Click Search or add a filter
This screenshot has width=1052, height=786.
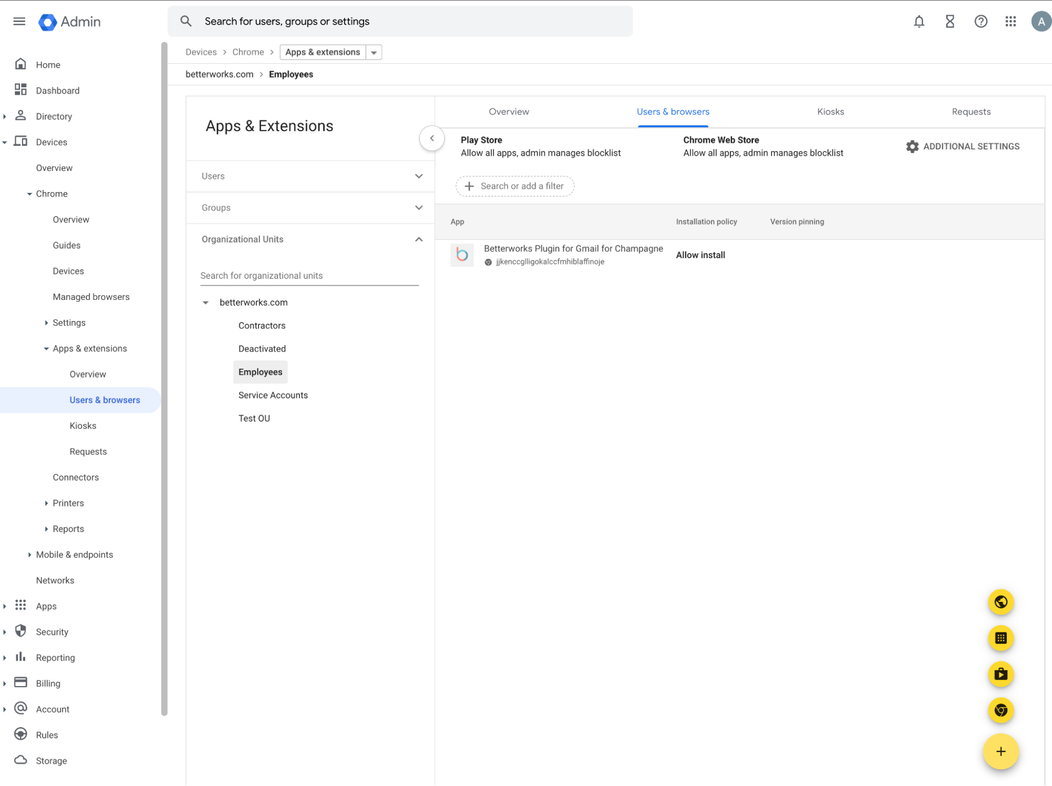coord(514,186)
